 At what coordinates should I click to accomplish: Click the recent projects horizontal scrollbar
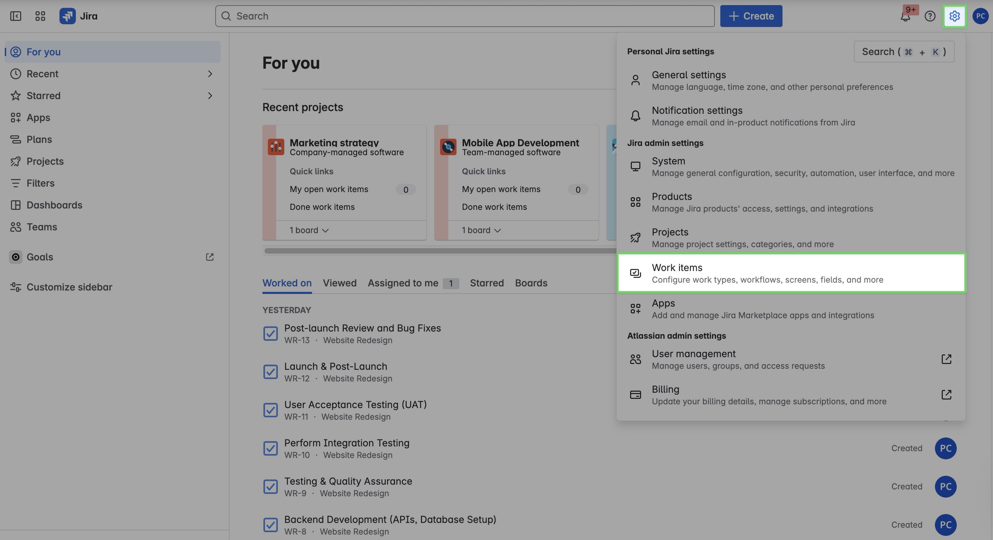point(439,251)
